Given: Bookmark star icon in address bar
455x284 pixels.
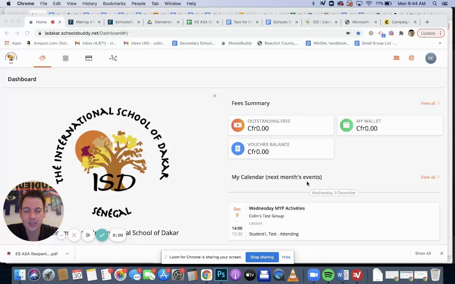Looking at the screenshot, I should (358, 33).
